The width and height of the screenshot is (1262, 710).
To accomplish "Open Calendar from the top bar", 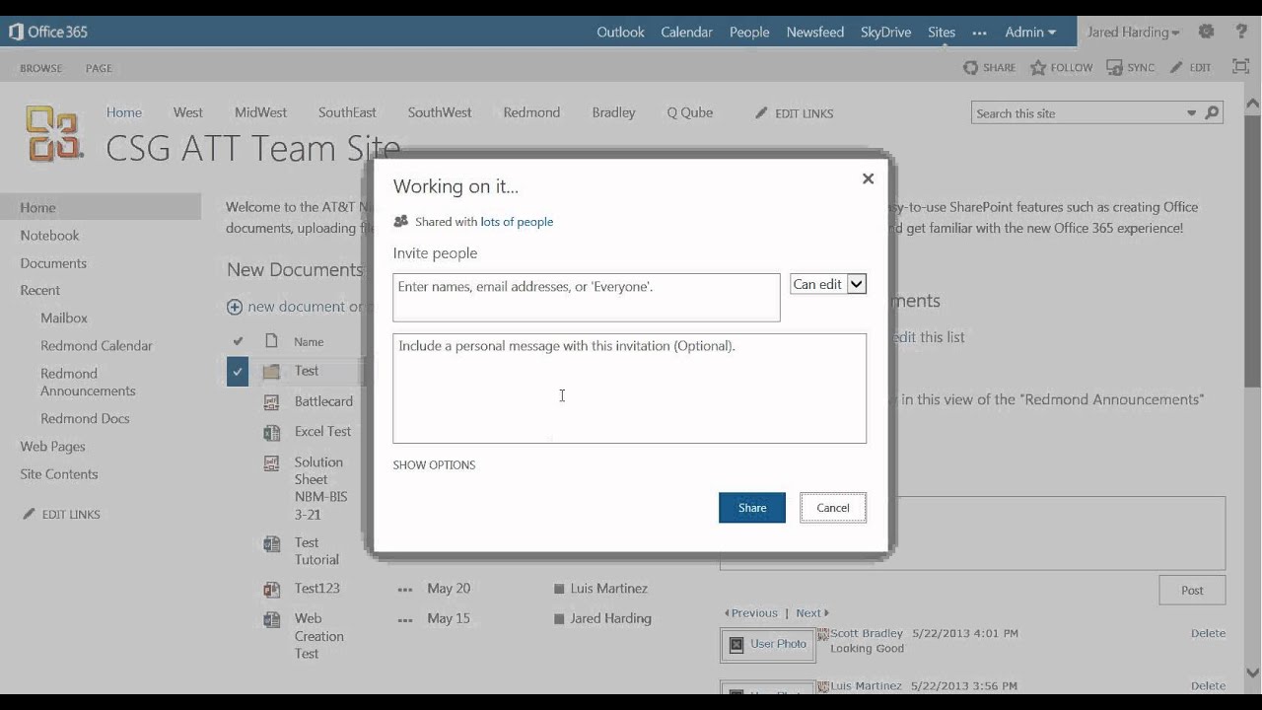I will 686,32.
